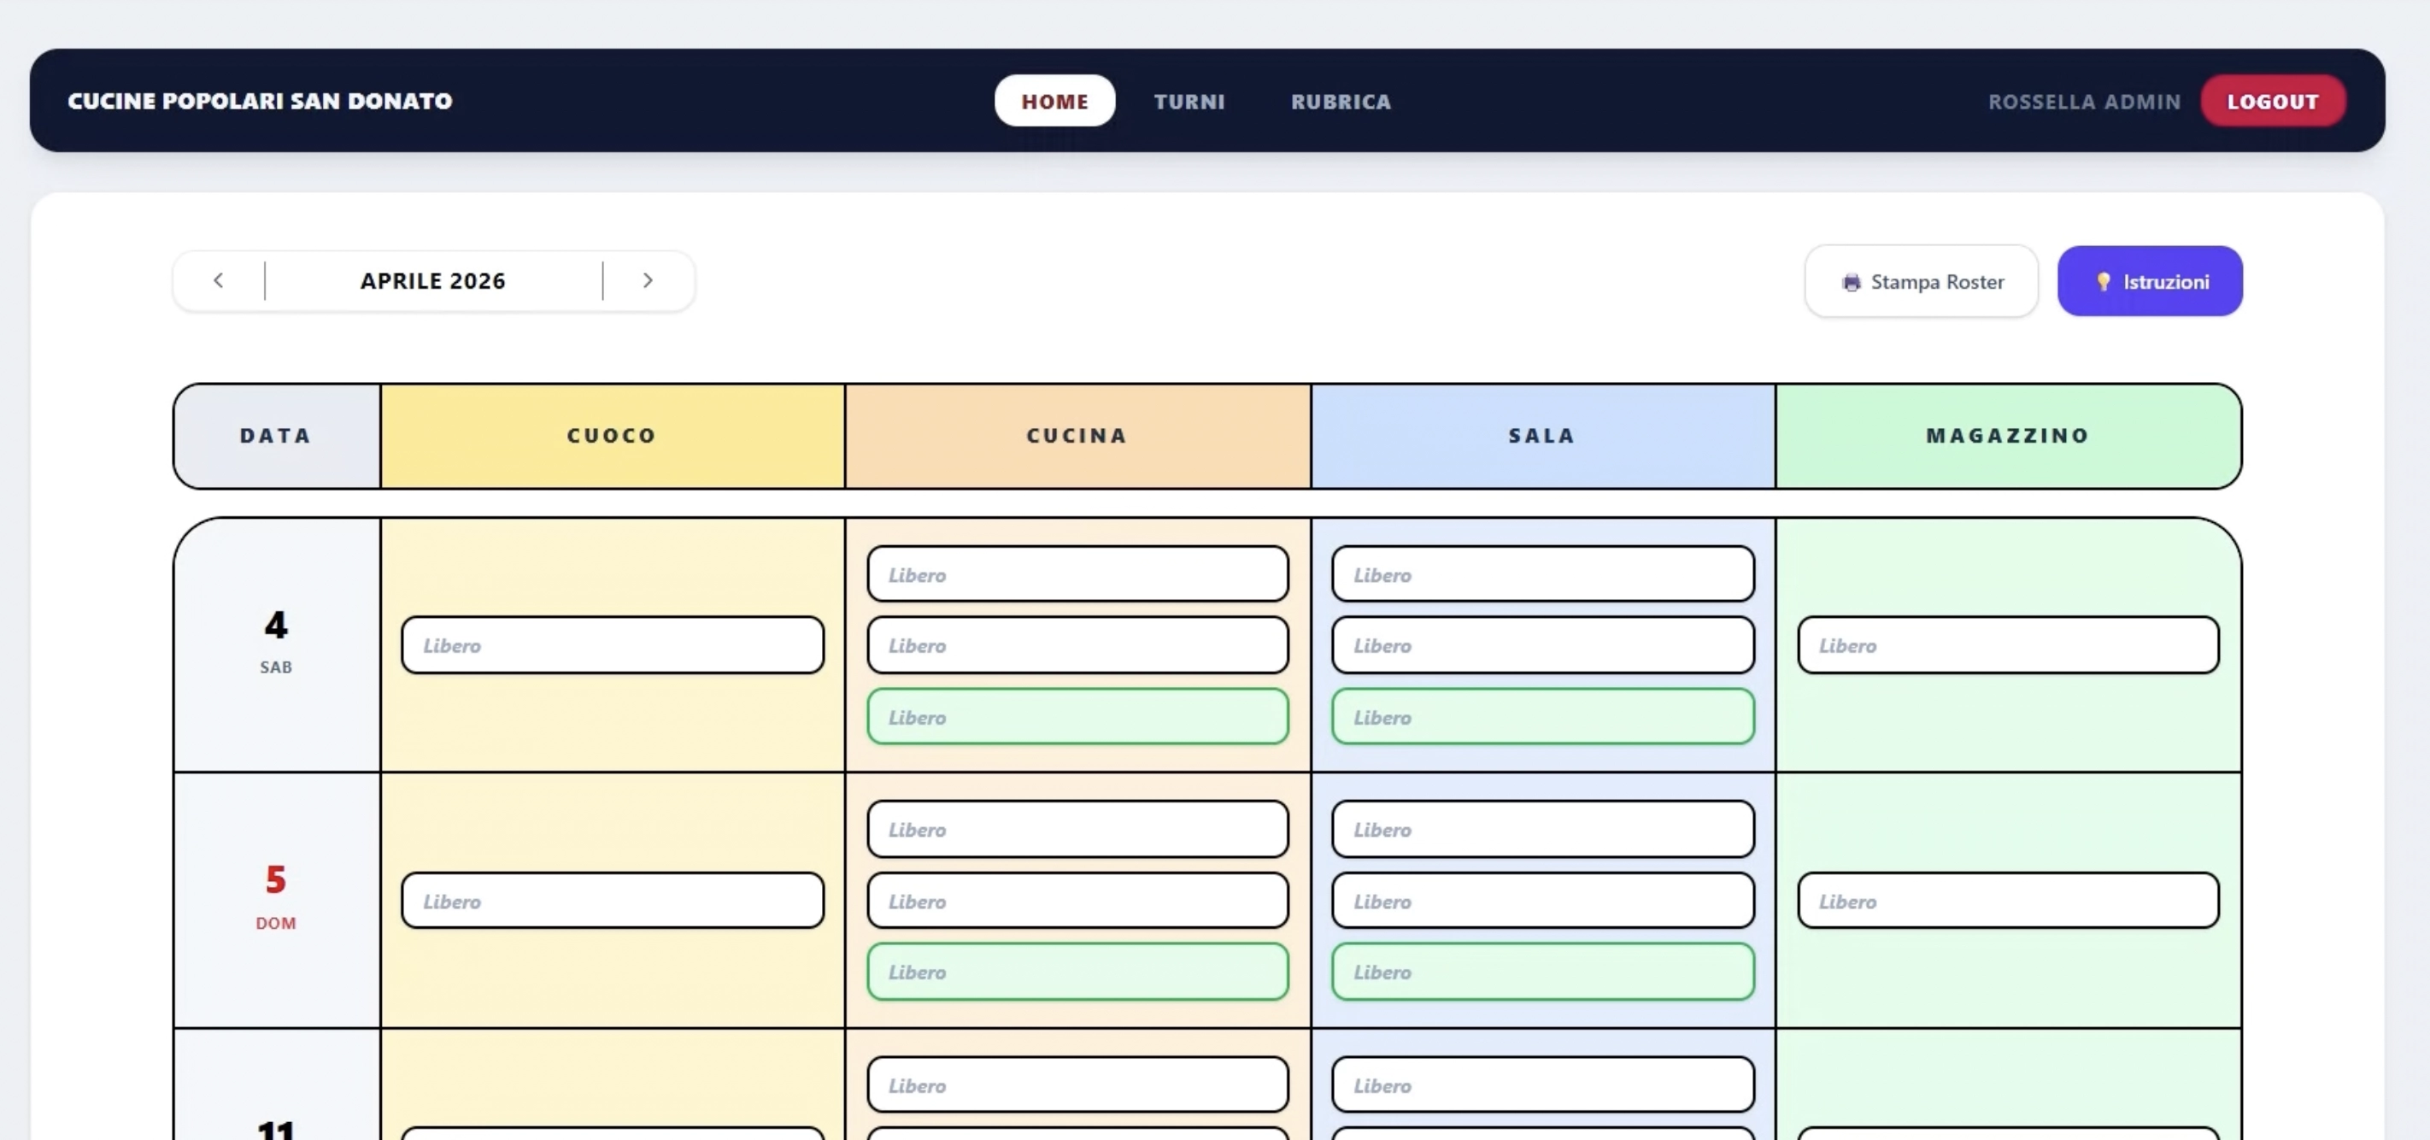Select the green Sala slot for Saturday 4
This screenshot has width=2430, height=1140.
1542,717
